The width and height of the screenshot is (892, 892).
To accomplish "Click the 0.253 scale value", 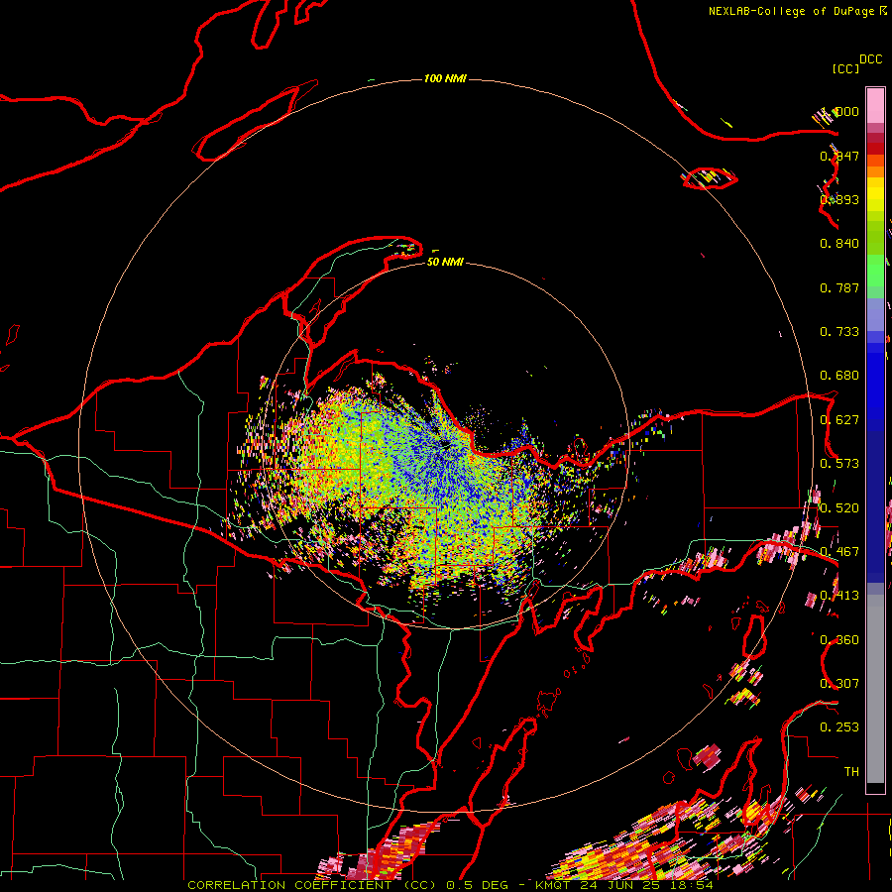I will [x=839, y=727].
